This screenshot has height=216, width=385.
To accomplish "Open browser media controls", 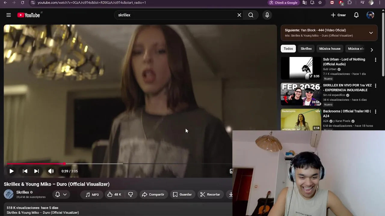I will pos(362,2).
